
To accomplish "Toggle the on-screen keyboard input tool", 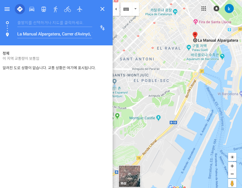I will click(126, 9).
